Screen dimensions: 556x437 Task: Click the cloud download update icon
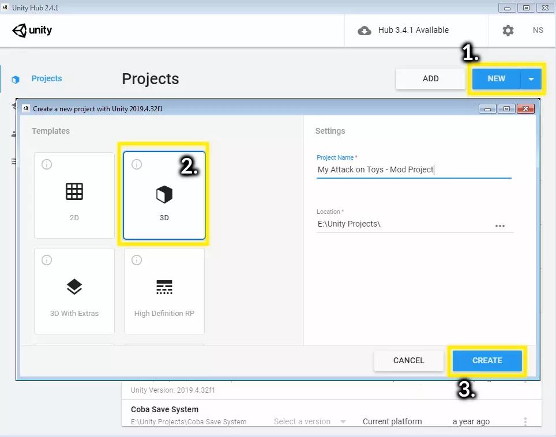[364, 31]
